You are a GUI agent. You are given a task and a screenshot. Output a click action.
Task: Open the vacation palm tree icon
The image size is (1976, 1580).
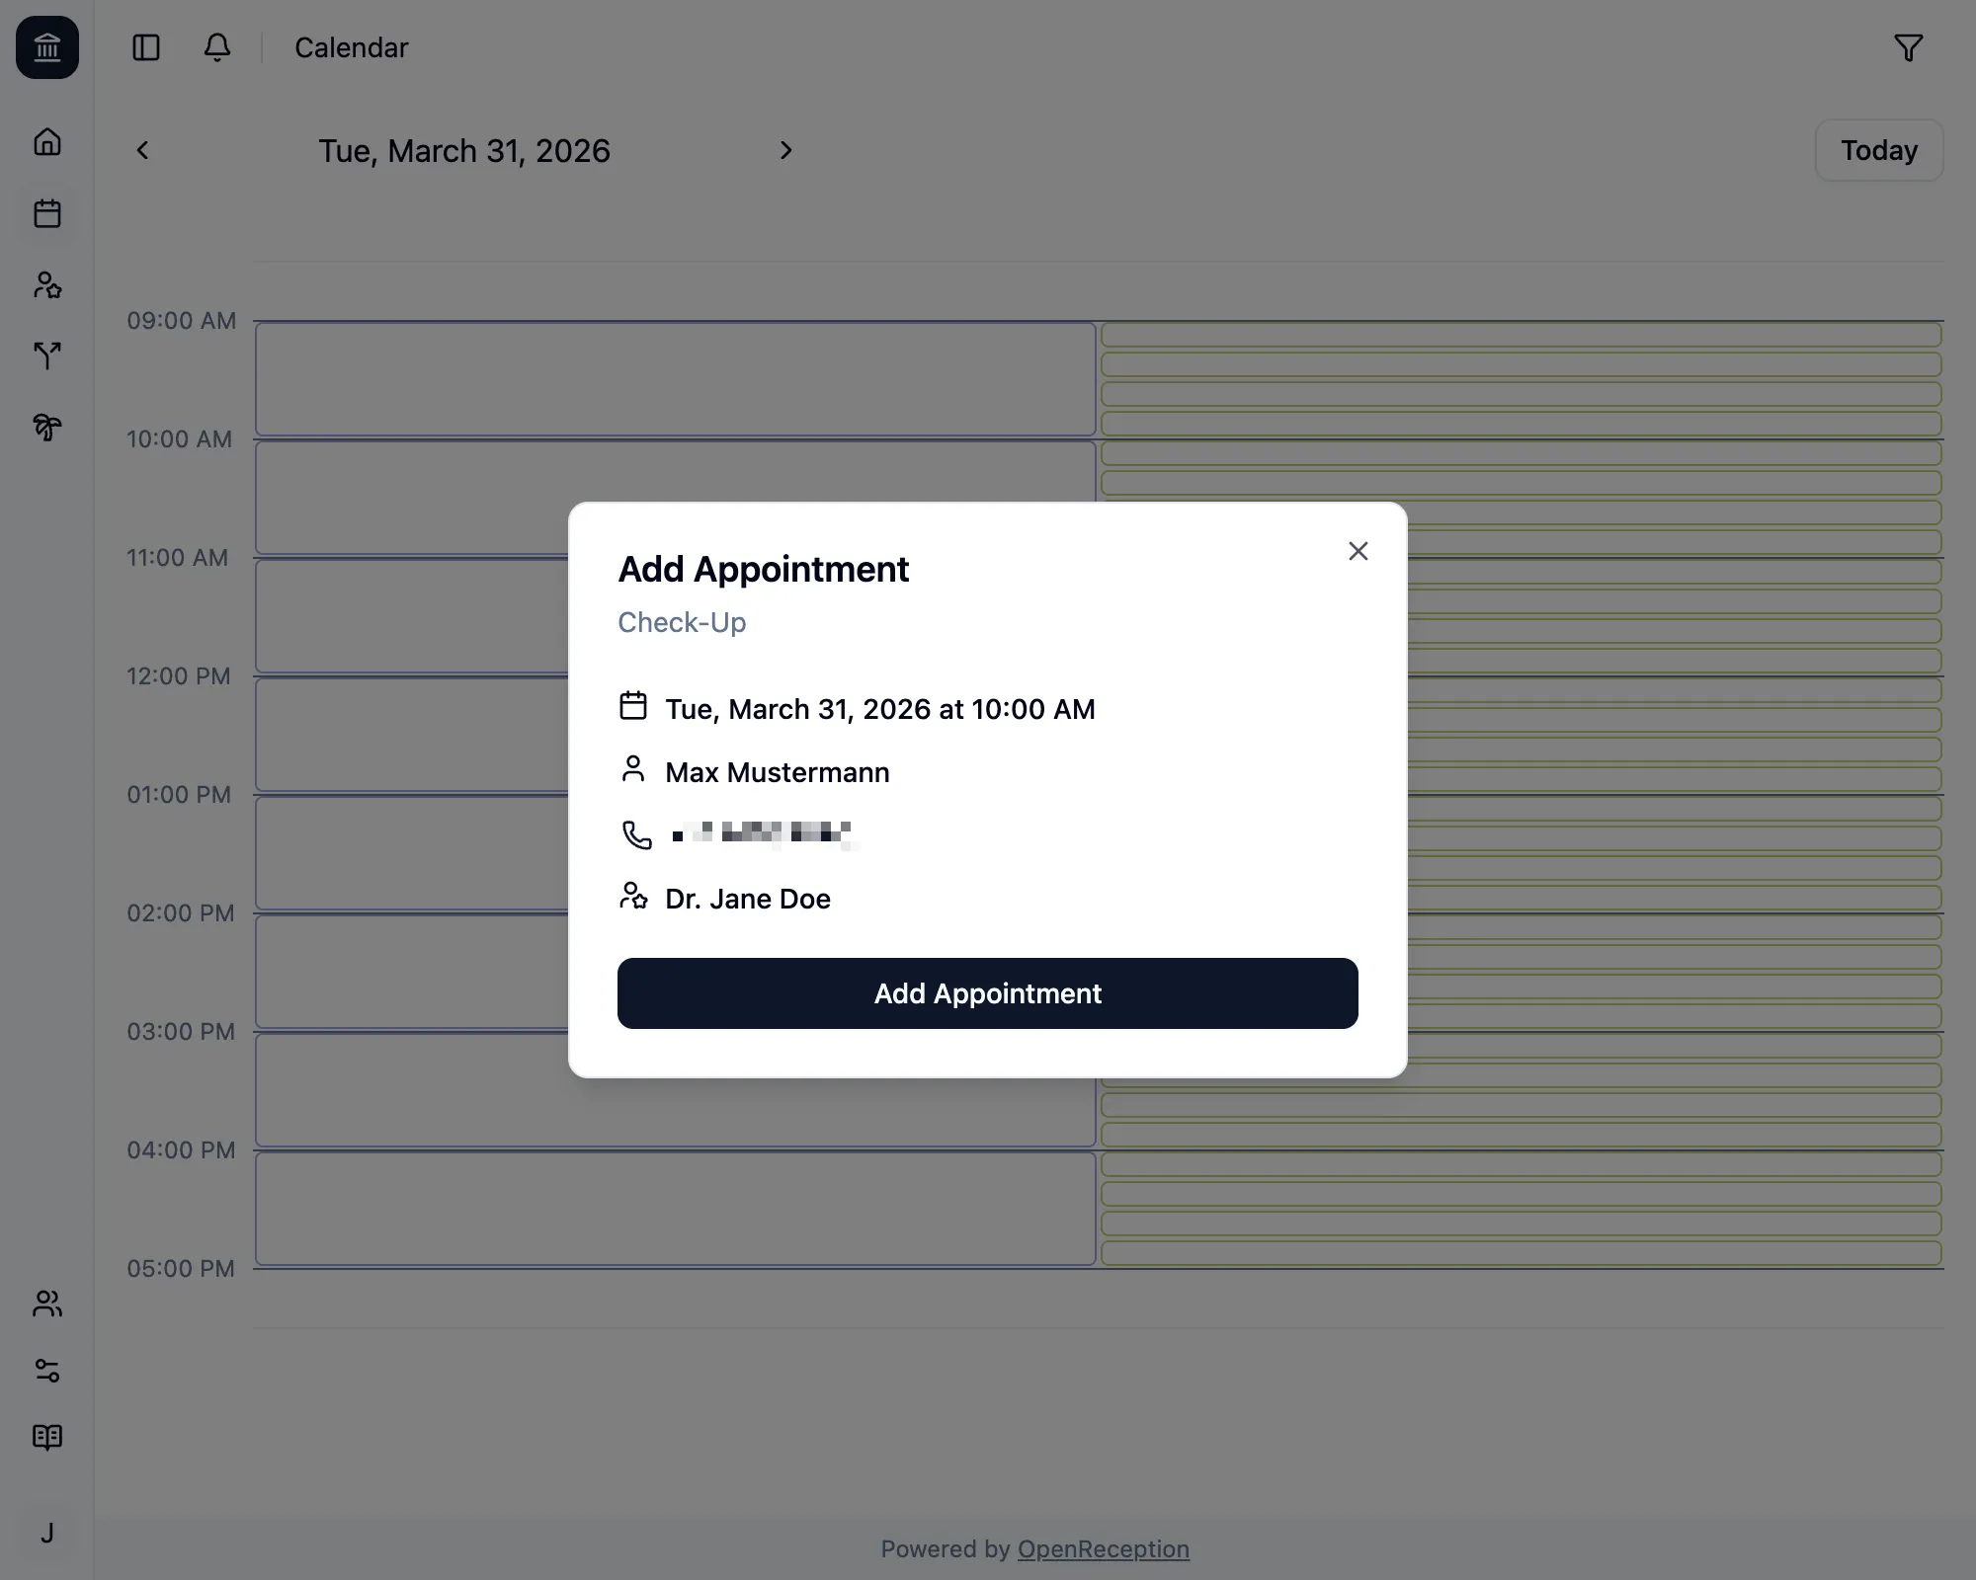(x=46, y=428)
